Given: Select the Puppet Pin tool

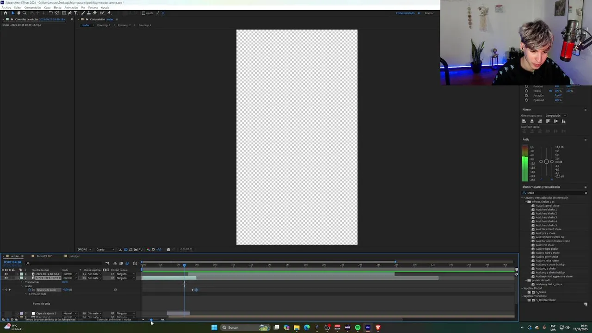Looking at the screenshot, I should click(x=109, y=13).
